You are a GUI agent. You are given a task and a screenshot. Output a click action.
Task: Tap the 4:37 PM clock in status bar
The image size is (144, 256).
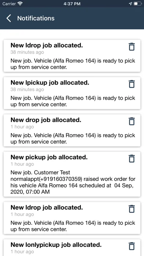click(x=72, y=4)
